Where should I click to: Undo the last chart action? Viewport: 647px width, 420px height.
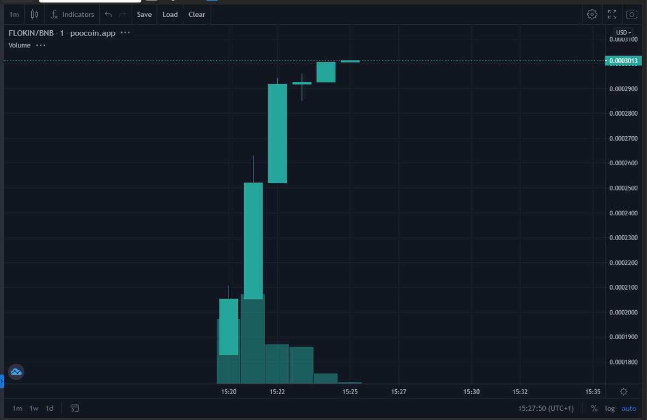coord(108,15)
